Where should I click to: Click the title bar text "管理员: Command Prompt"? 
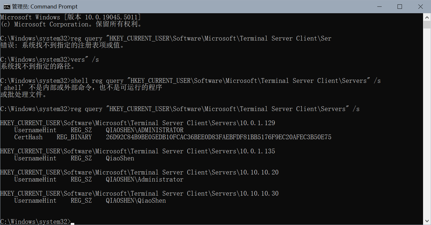pos(45,6)
